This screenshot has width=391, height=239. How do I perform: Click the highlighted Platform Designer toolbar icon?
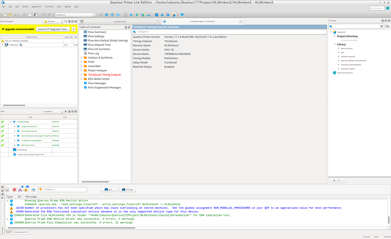coord(174,15)
